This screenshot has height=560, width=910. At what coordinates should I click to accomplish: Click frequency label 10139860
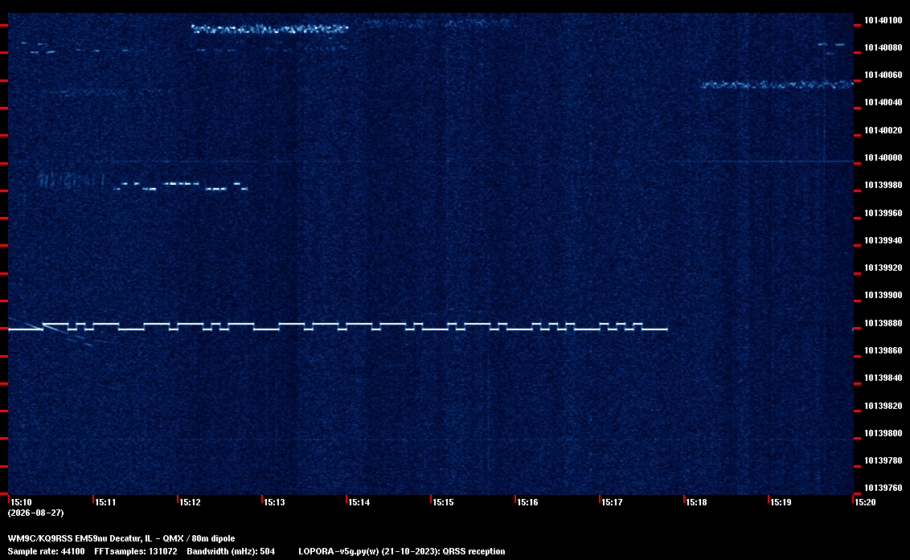[x=883, y=350]
